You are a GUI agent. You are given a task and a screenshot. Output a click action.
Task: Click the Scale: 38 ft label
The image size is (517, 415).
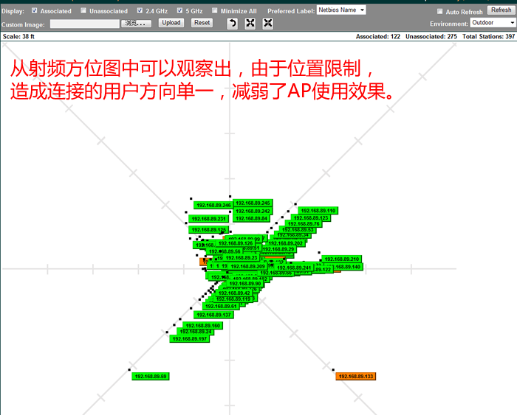coord(18,37)
